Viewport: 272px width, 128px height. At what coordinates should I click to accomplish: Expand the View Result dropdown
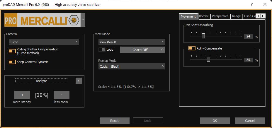132,42
